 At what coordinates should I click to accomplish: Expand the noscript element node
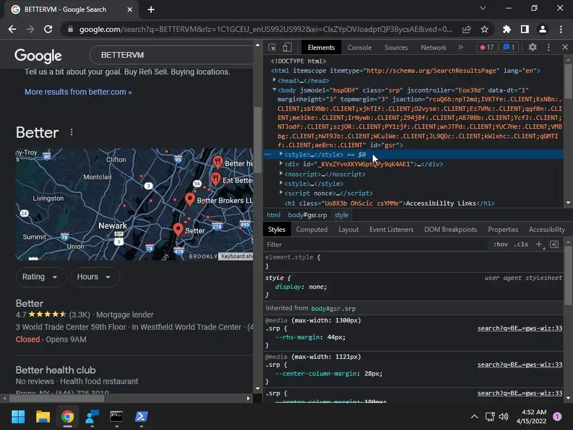281,174
